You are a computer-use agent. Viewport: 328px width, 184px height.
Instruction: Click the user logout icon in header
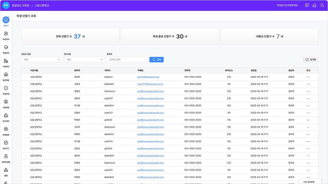click(322, 5)
